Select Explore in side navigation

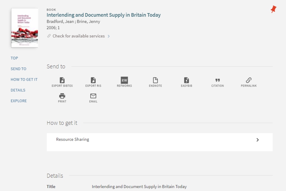coord(19,101)
